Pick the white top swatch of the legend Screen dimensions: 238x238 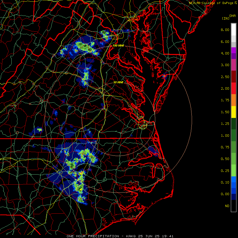coord(234,29)
